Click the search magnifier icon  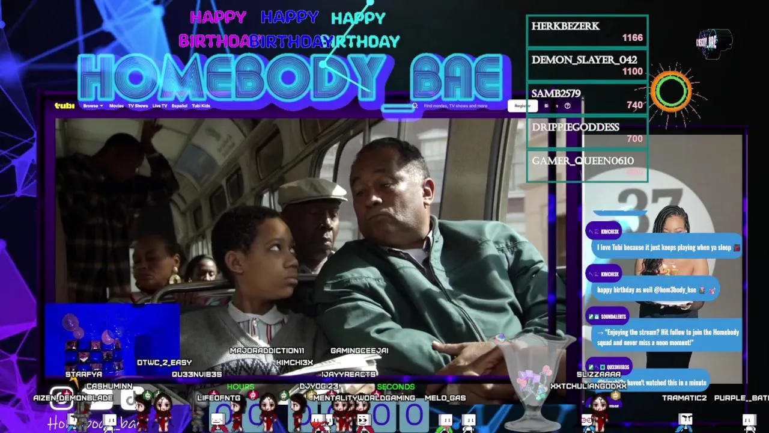(x=415, y=106)
